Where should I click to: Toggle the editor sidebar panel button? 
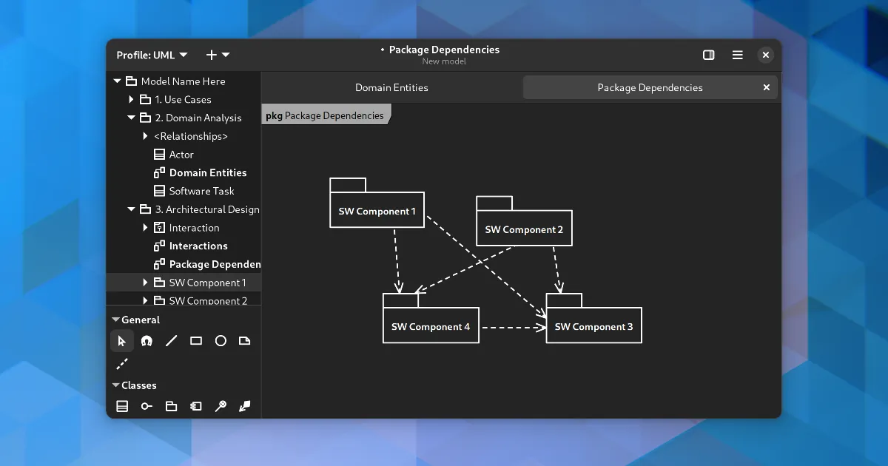tap(708, 55)
